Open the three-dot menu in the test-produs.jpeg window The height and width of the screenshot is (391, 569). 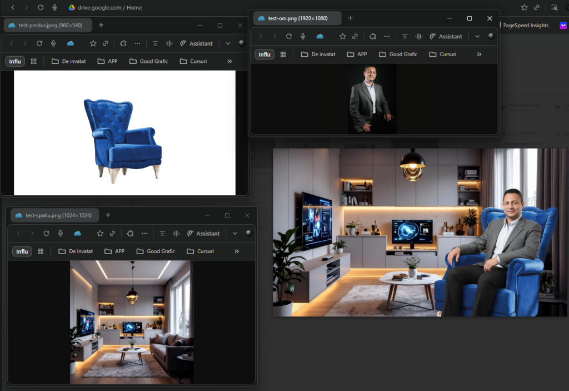[137, 43]
